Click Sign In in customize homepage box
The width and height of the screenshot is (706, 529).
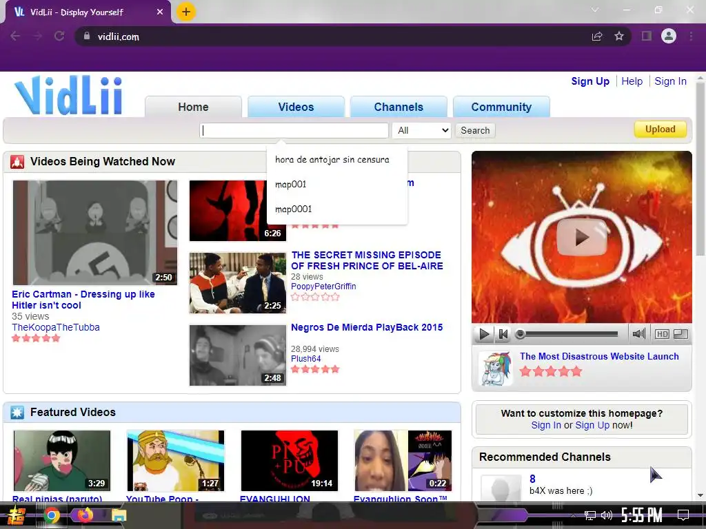coord(546,425)
